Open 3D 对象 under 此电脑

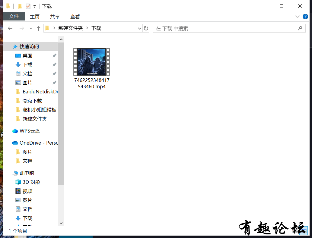pyautogui.click(x=31, y=182)
